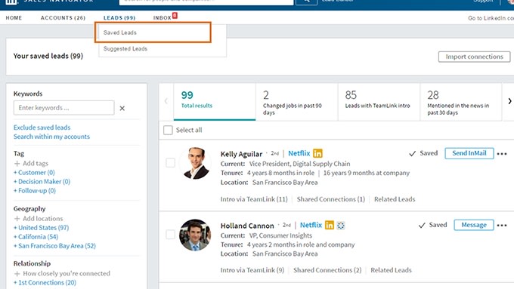Open LinkedIn badge icon next to Holland Cannon's Netflix
Screen dimensions: 514x289
pos(329,225)
